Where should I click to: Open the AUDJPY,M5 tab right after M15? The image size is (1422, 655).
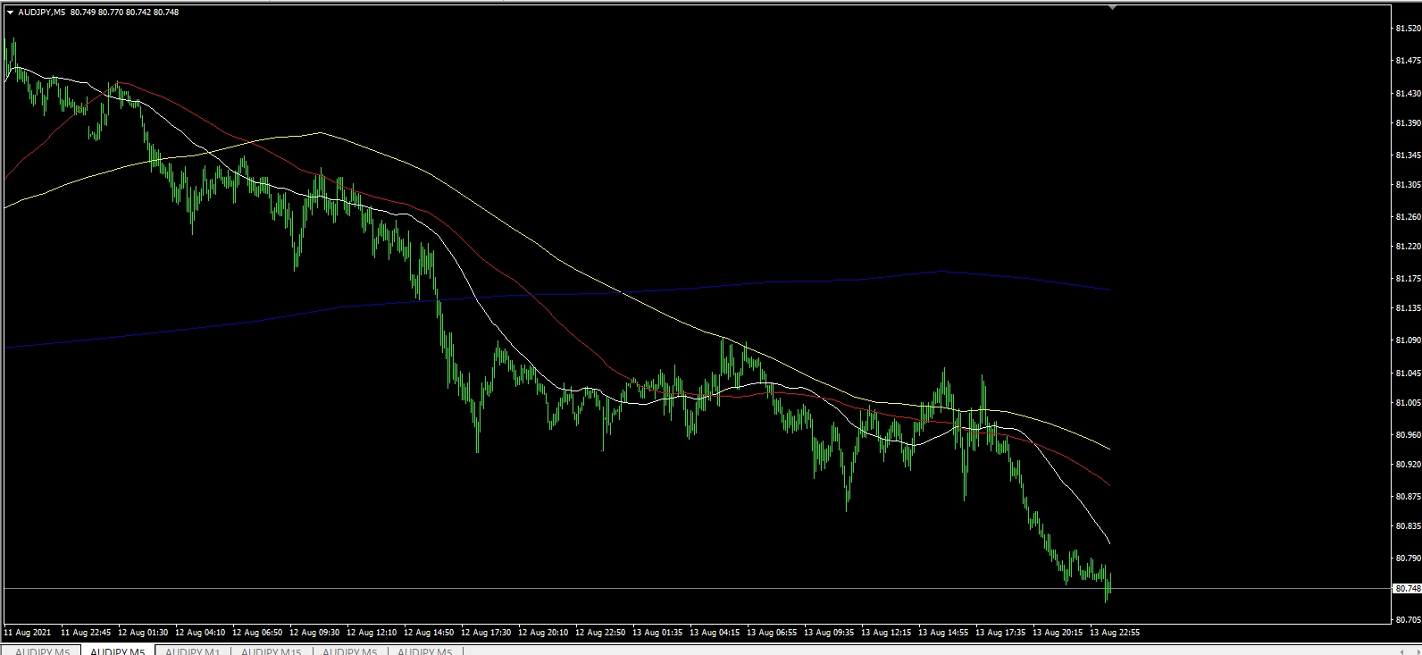coord(349,651)
